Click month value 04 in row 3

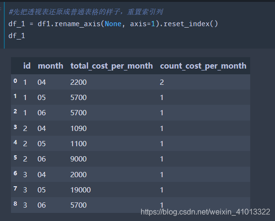[x=41, y=129]
